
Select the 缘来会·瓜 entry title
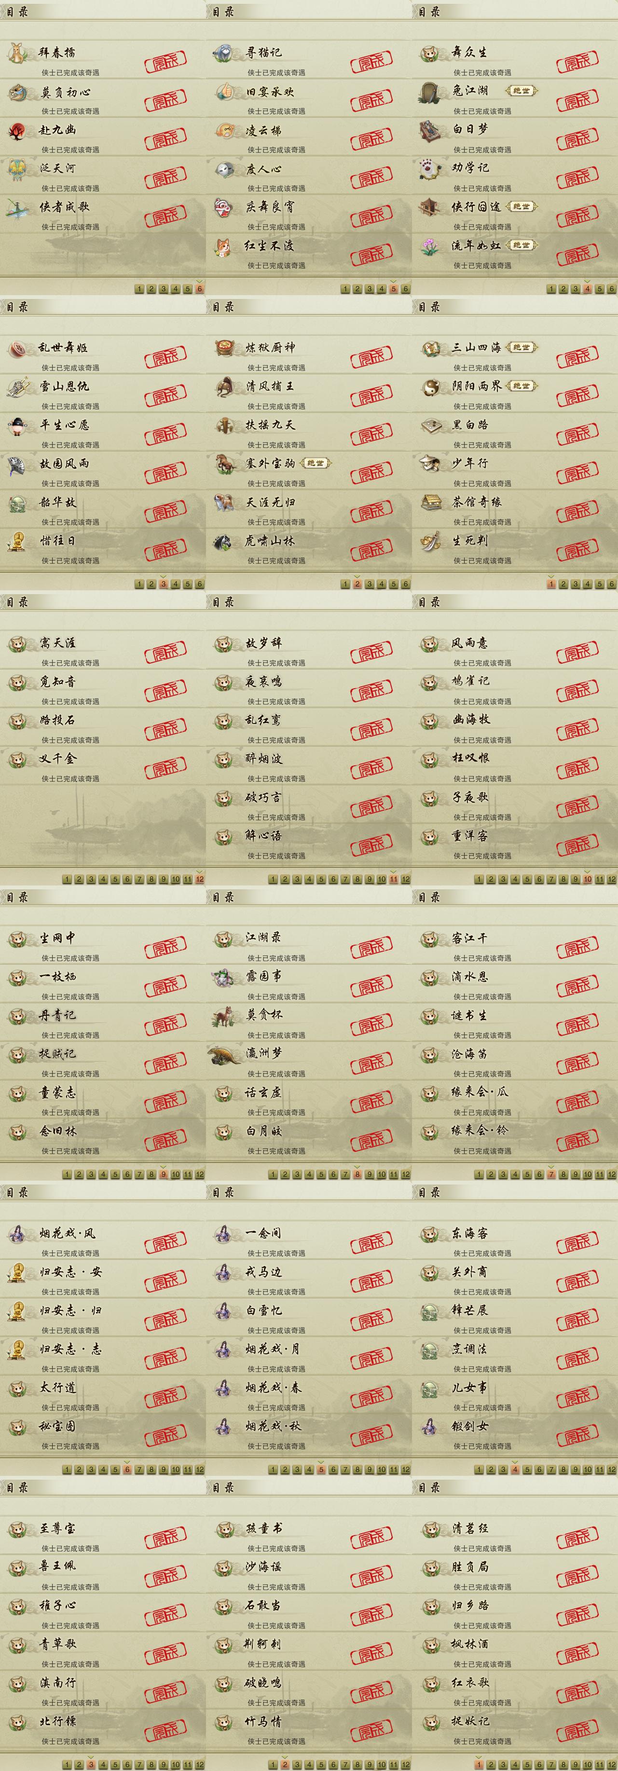click(481, 1092)
